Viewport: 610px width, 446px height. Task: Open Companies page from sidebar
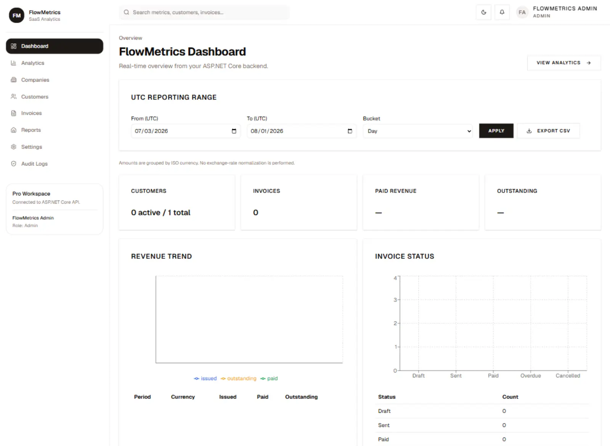pyautogui.click(x=55, y=80)
